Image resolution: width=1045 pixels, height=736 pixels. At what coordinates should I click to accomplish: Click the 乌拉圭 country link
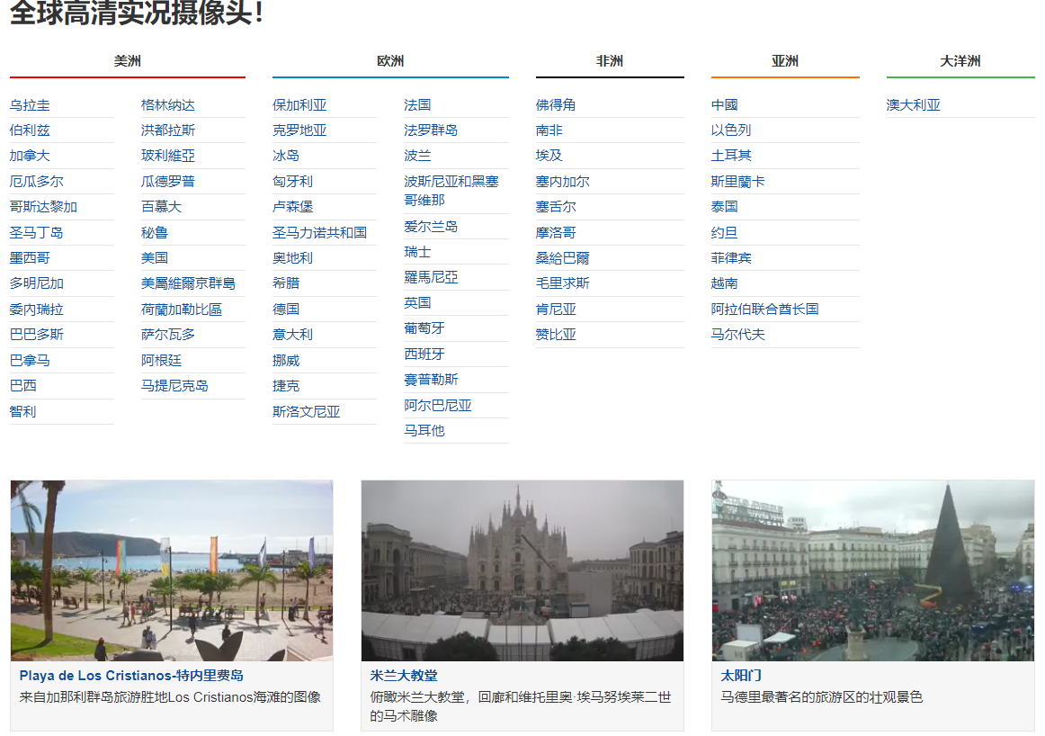(x=30, y=105)
